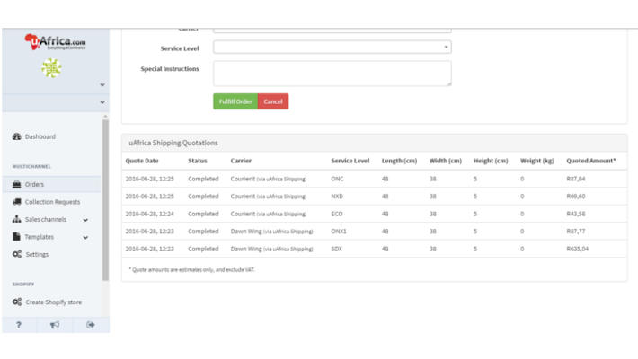Select the ONC service level cell

coord(337,179)
